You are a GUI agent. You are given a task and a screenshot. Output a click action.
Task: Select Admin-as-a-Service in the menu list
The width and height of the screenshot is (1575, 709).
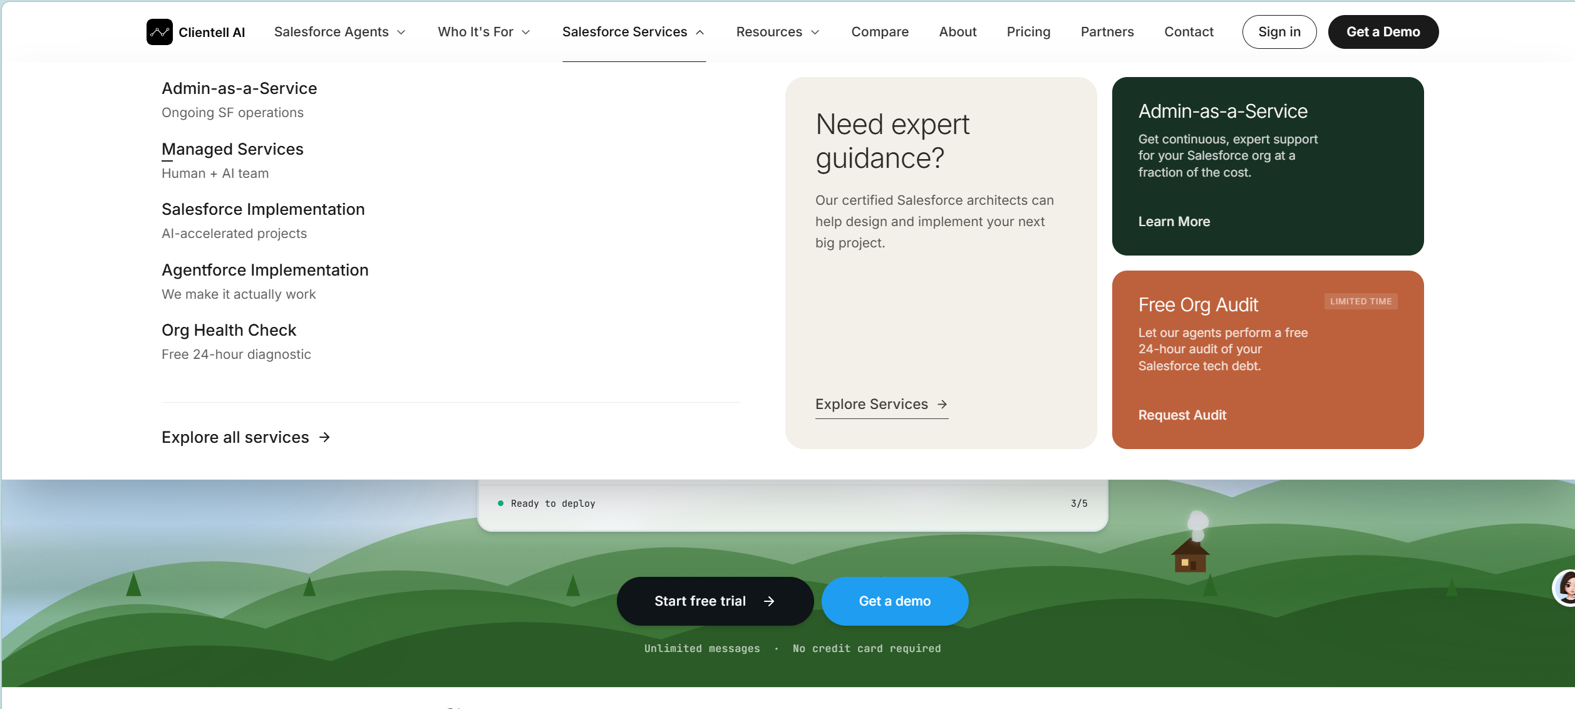239,88
